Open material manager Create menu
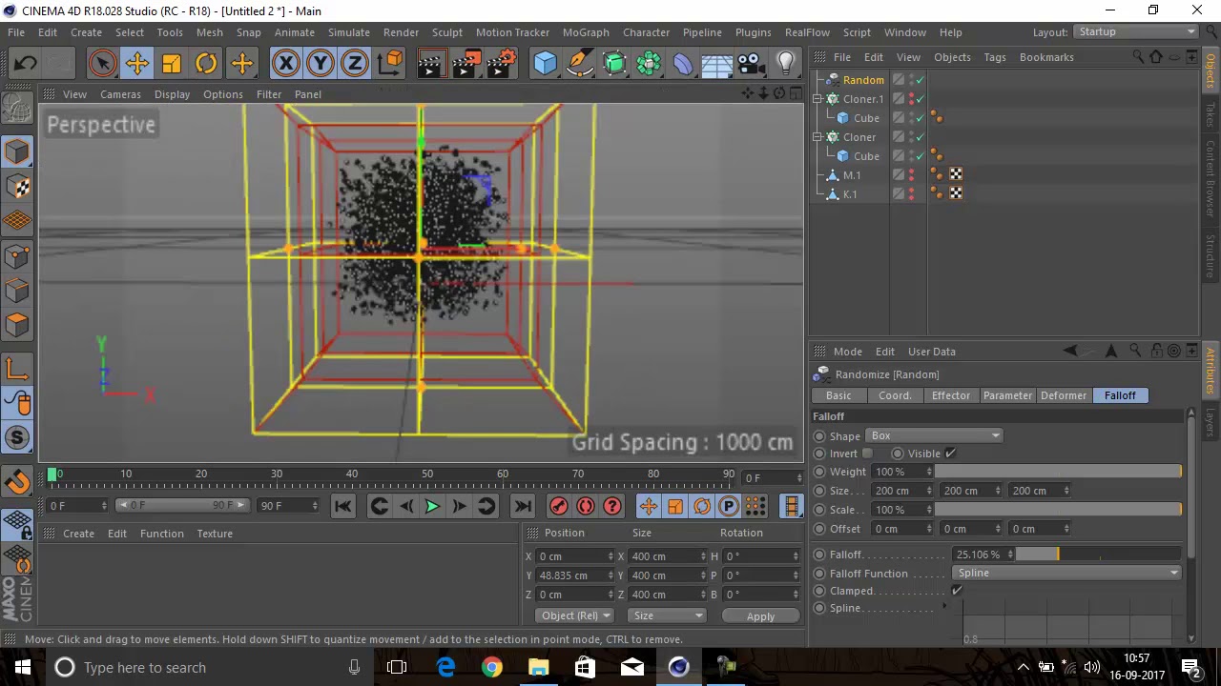 tap(78, 534)
